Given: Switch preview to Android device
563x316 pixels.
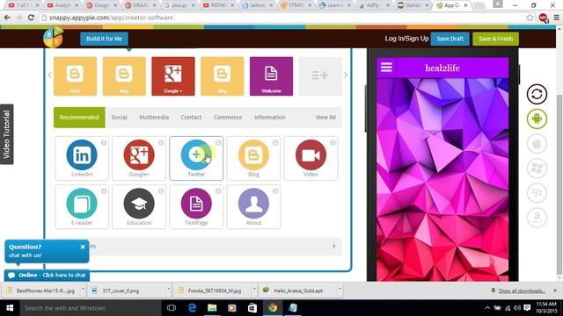Looking at the screenshot, I should point(537,118).
